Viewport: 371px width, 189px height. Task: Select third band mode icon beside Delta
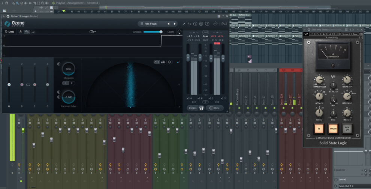pyautogui.click(x=33, y=32)
